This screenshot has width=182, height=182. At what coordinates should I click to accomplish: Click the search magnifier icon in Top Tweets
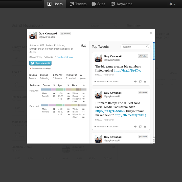point(147,47)
